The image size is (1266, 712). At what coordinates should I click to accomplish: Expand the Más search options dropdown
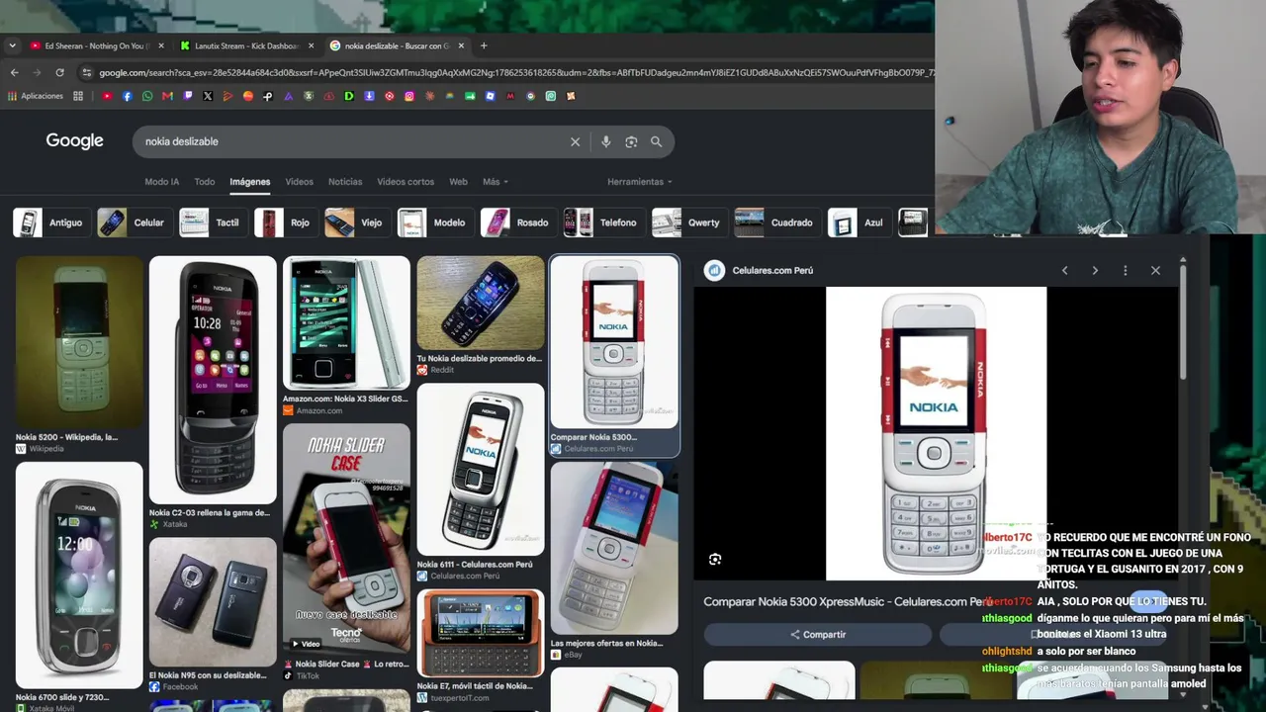(x=496, y=182)
